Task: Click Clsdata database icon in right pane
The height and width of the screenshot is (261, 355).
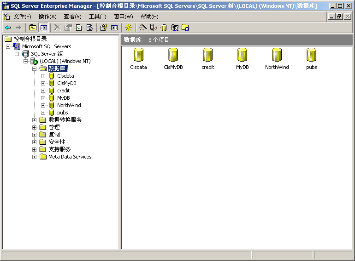Action: 139,55
